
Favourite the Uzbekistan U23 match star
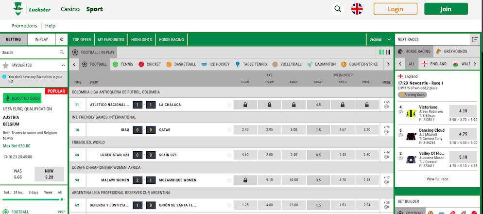229,155
